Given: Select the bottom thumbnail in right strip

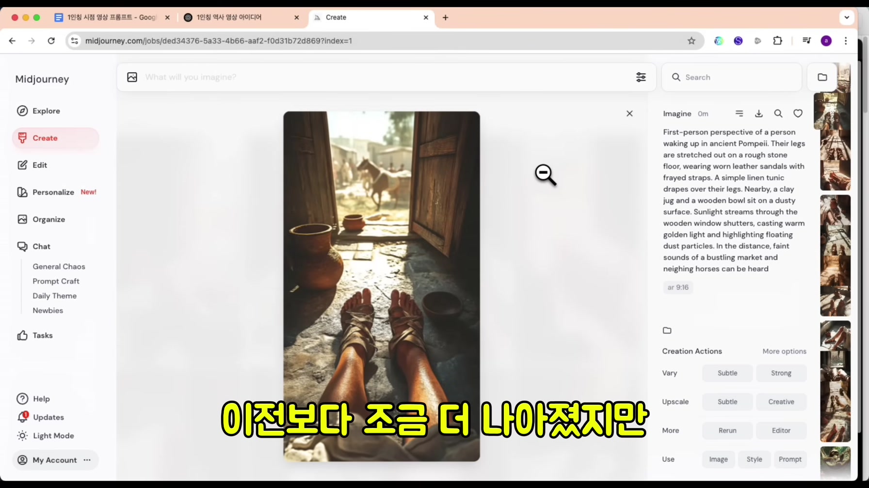Looking at the screenshot, I should (835, 463).
